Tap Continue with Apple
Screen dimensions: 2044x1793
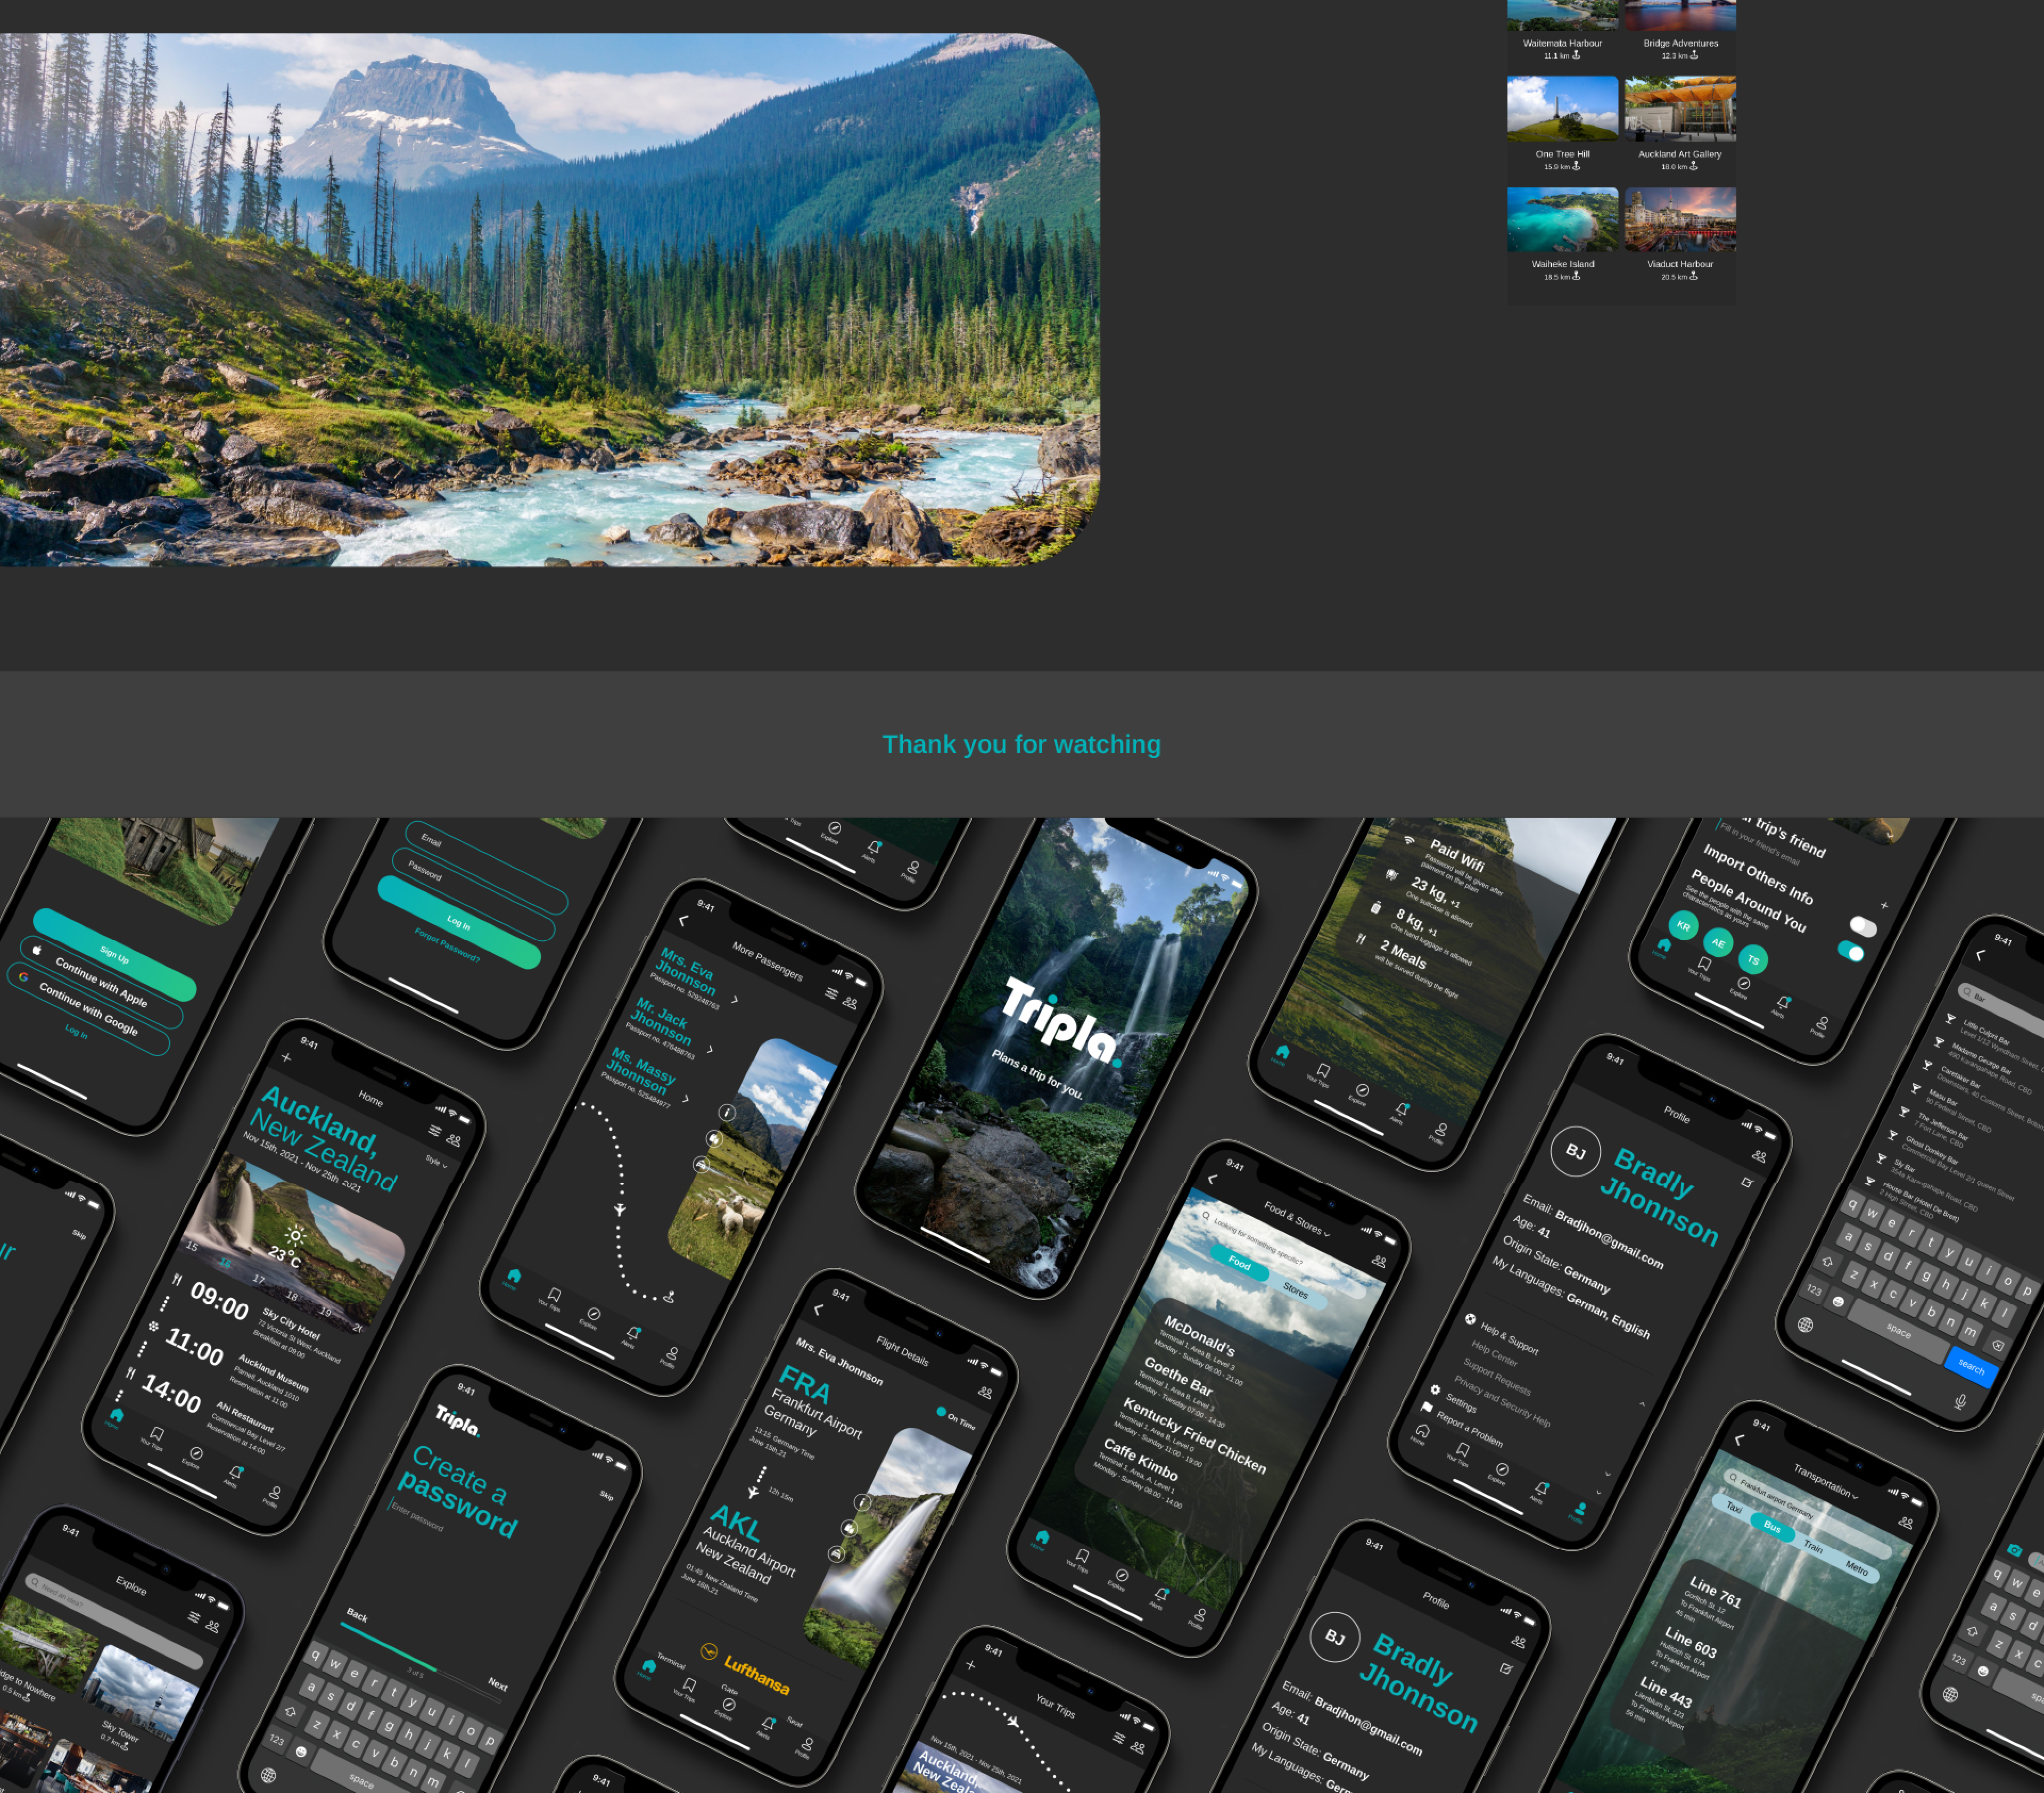point(101,982)
